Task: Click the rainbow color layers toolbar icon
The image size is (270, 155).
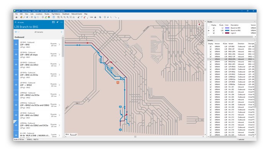Action: [49, 17]
